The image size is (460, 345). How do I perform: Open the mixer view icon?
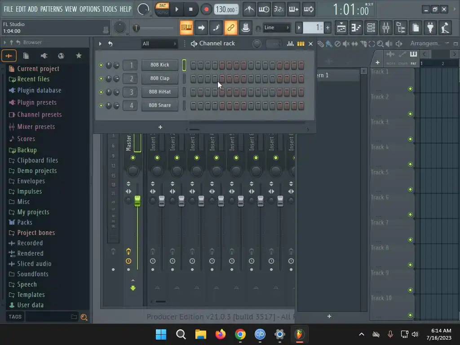[386, 27]
